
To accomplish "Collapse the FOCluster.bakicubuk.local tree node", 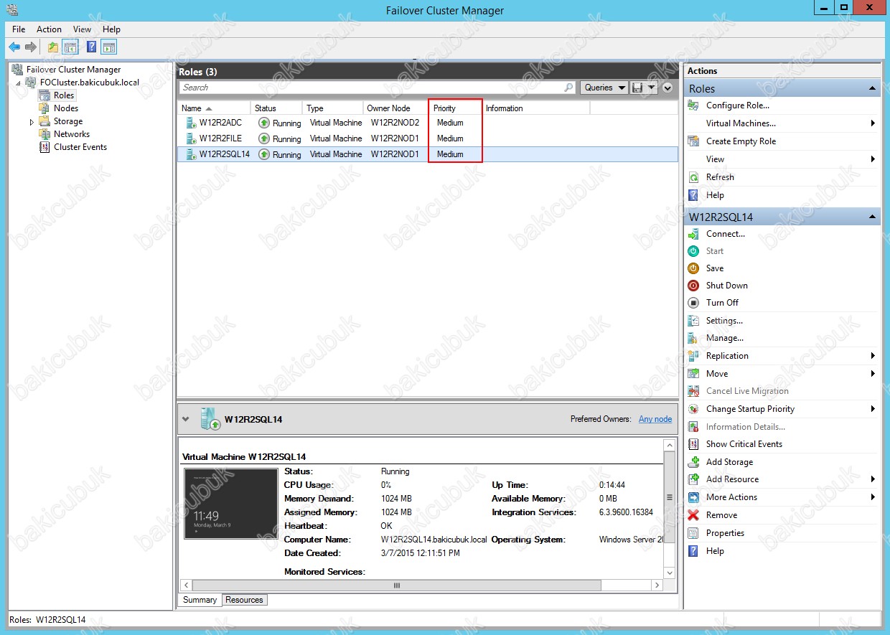I will (x=19, y=83).
